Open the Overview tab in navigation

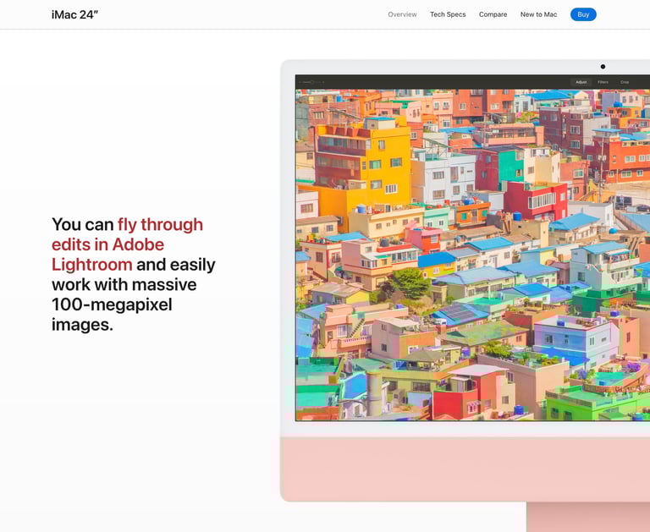tap(402, 14)
